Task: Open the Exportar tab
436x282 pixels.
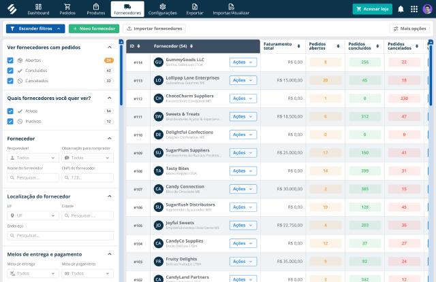Action: click(195, 9)
